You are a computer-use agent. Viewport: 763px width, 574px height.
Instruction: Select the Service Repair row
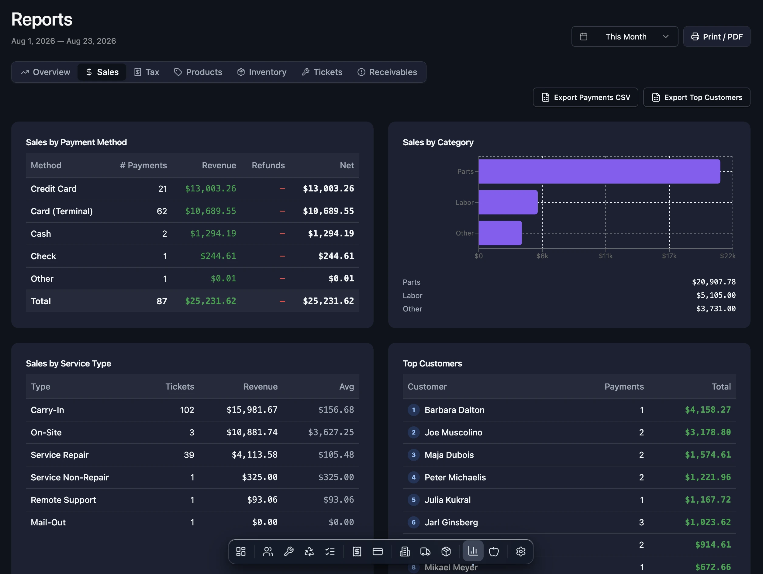[192, 455]
